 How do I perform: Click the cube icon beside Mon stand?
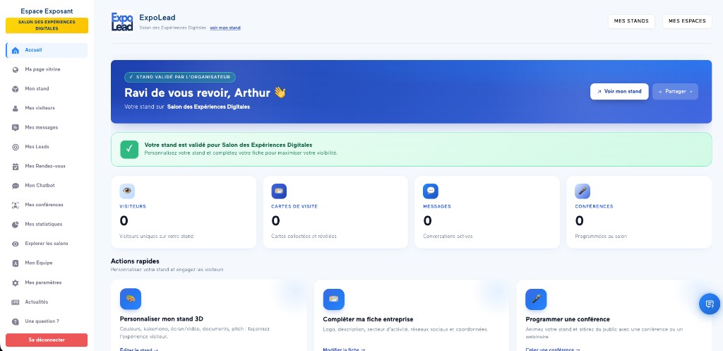(16, 89)
